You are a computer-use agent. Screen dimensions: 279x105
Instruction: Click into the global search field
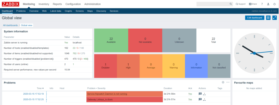coord(213,4)
